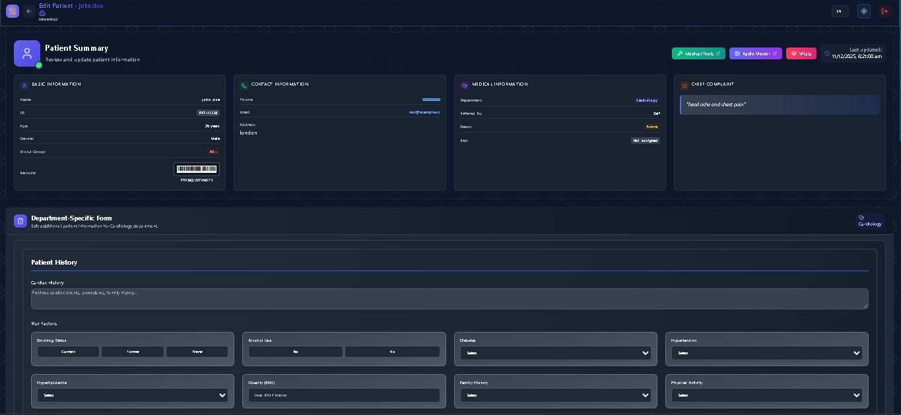
Task: Select Never for Smoking Status
Action: (x=197, y=352)
